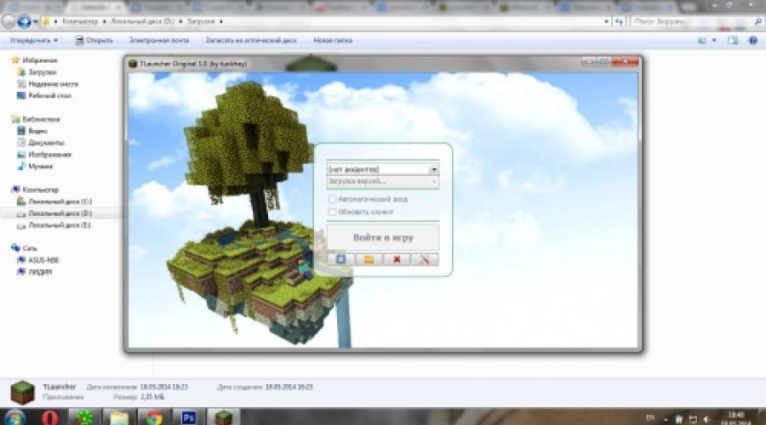Open the address bar history dropdown
The height and width of the screenshot is (425, 766).
click(x=606, y=21)
